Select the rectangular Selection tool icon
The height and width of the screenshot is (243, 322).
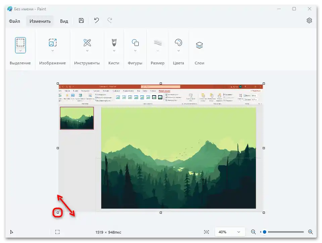[x=20, y=43]
